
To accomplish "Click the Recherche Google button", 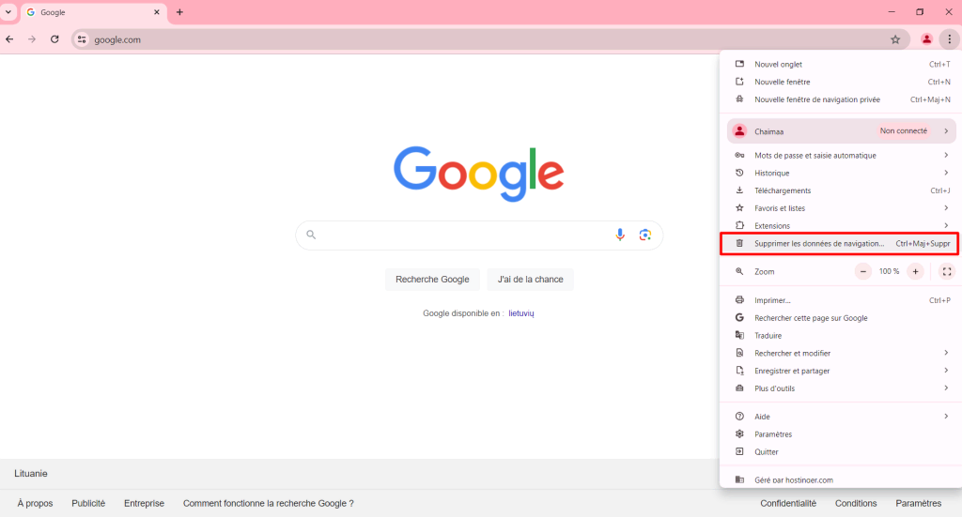I will pyautogui.click(x=432, y=280).
